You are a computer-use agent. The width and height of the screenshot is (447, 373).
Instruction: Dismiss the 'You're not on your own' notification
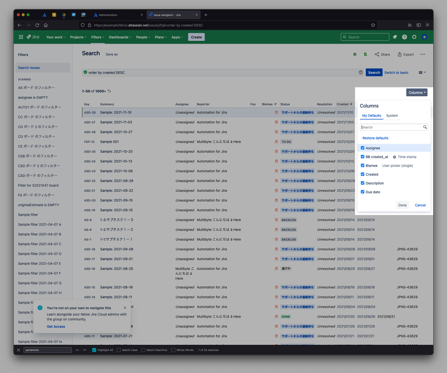click(125, 308)
